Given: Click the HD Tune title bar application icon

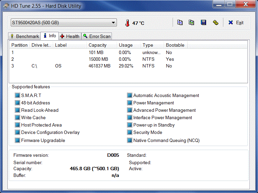Looking at the screenshot, I should 6,6.
